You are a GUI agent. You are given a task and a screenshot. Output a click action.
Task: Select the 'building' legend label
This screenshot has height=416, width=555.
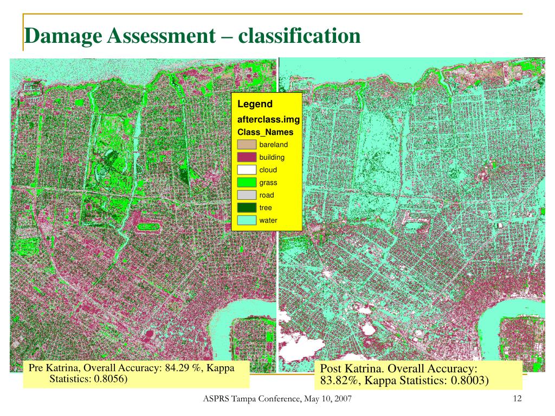272,157
